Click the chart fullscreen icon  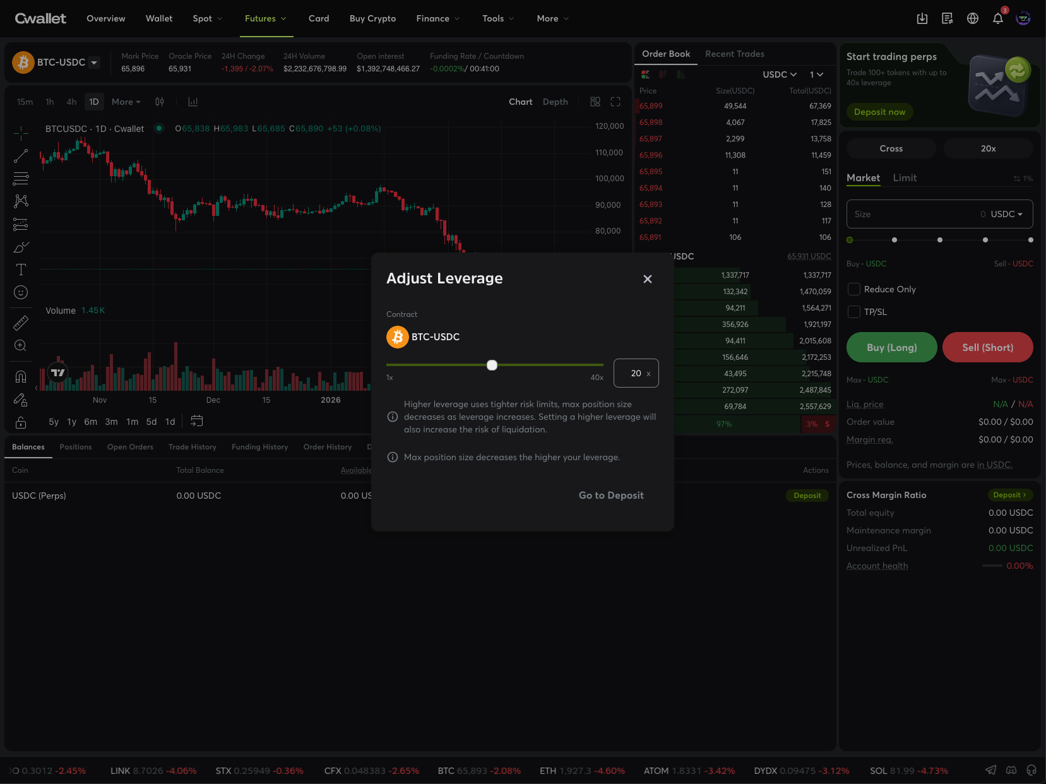[615, 102]
